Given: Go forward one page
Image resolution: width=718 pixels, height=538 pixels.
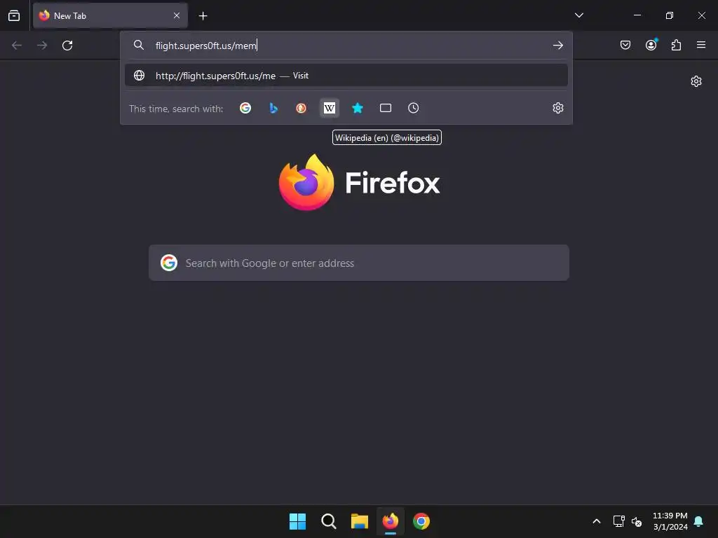Looking at the screenshot, I should [x=42, y=46].
